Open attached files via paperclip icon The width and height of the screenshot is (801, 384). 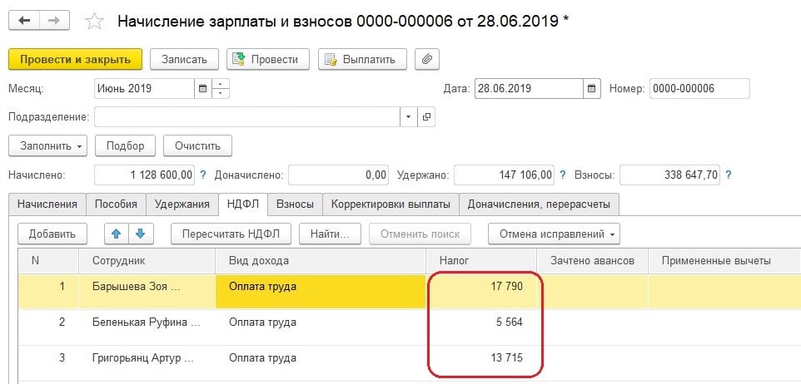427,59
